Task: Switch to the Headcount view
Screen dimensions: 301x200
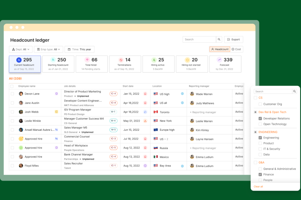Action: tap(220, 49)
